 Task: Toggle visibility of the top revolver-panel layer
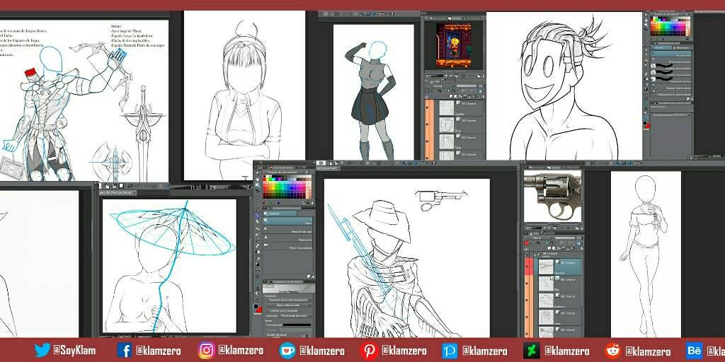coord(527,267)
